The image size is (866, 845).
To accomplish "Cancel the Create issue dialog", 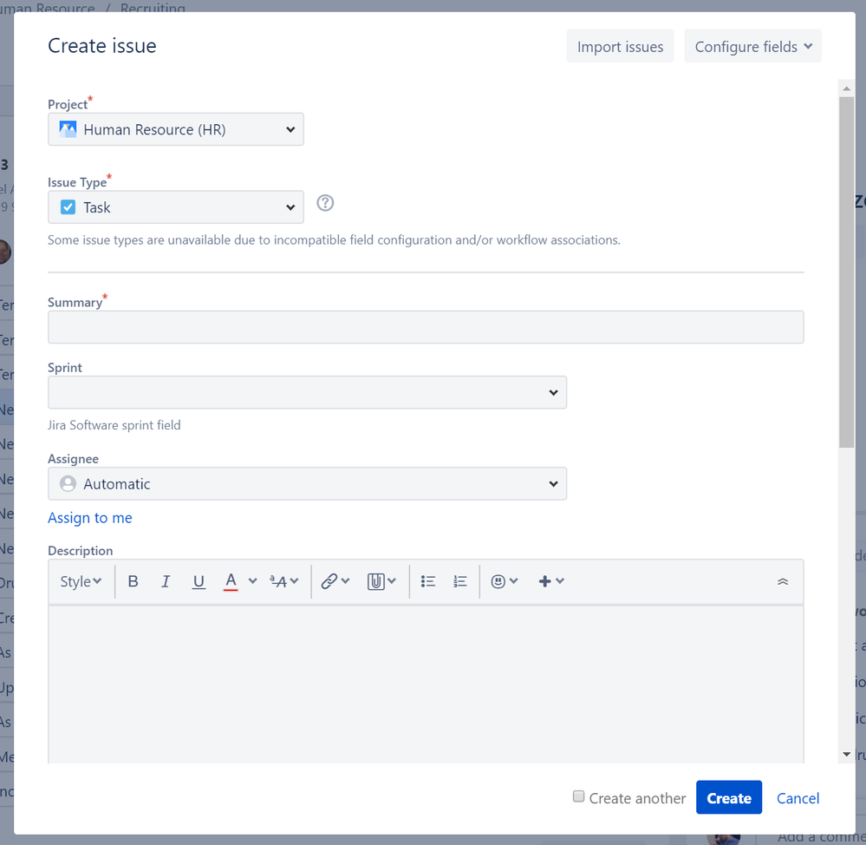I will (798, 798).
